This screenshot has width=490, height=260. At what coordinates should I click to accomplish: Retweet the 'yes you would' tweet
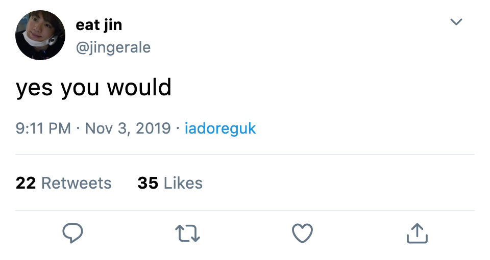pos(187,233)
